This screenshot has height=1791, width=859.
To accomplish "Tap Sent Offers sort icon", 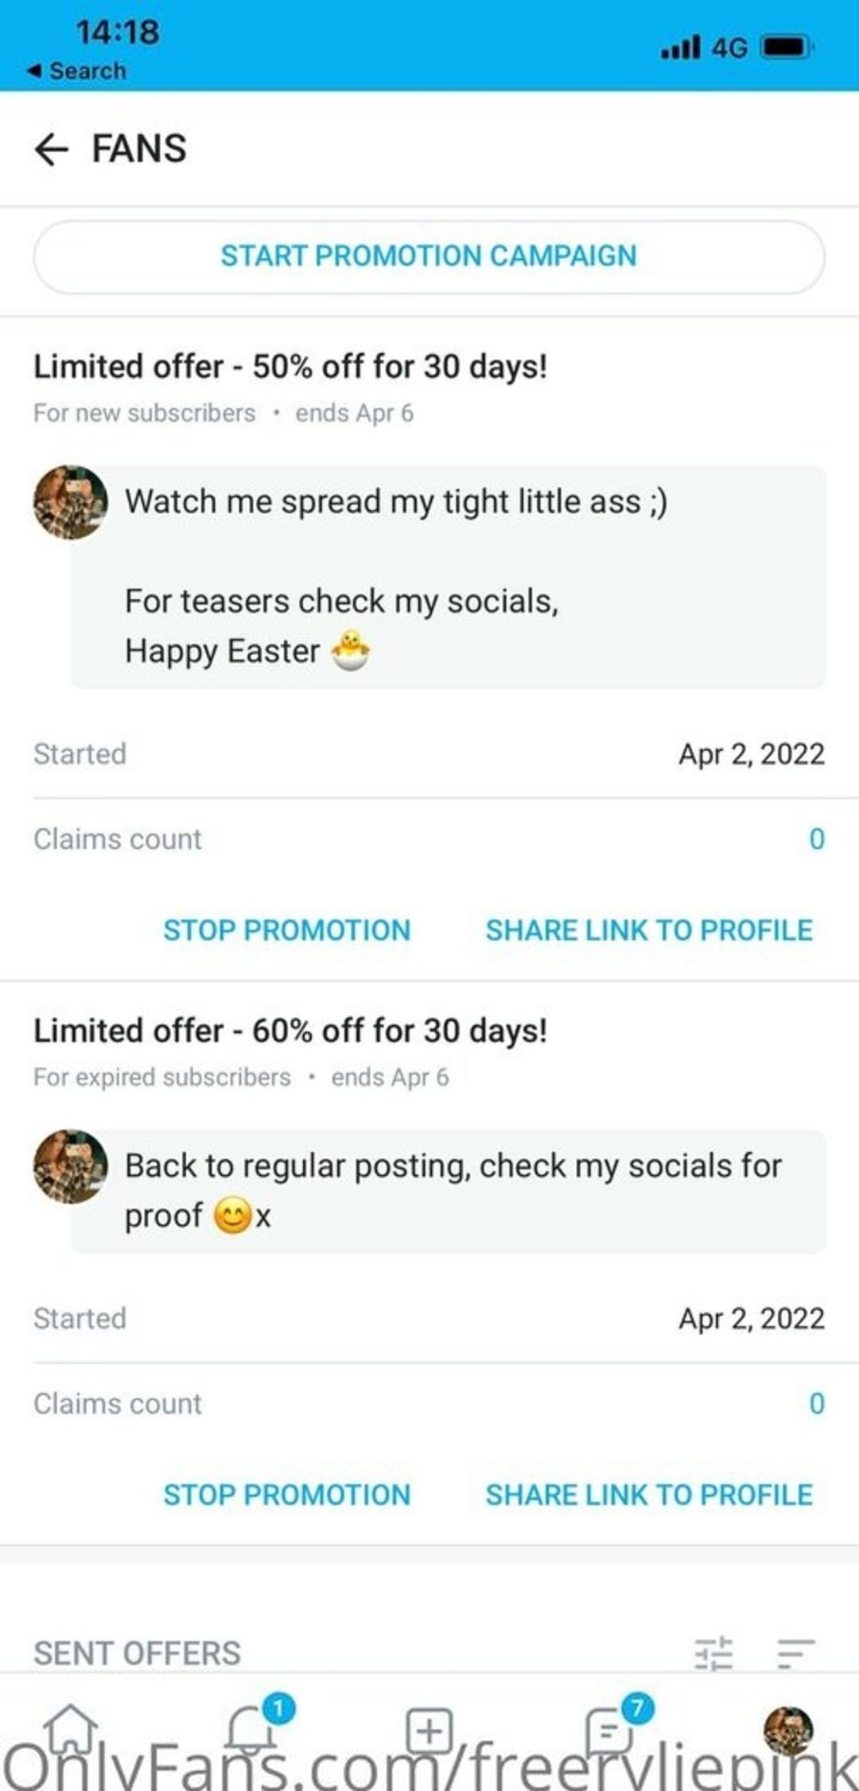I will (796, 1653).
